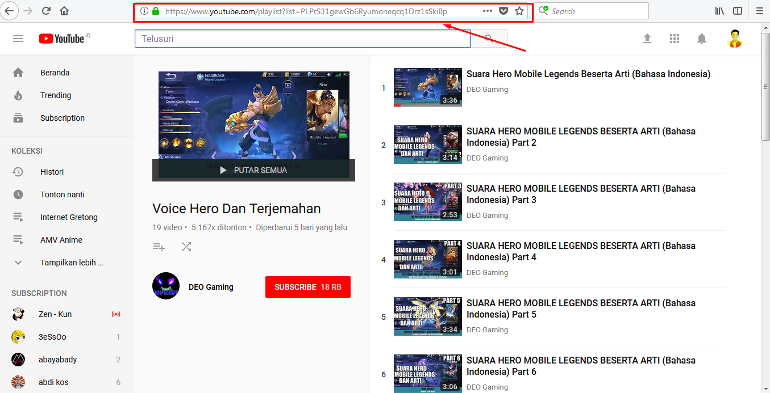Open the Part 5 video title

581,309
